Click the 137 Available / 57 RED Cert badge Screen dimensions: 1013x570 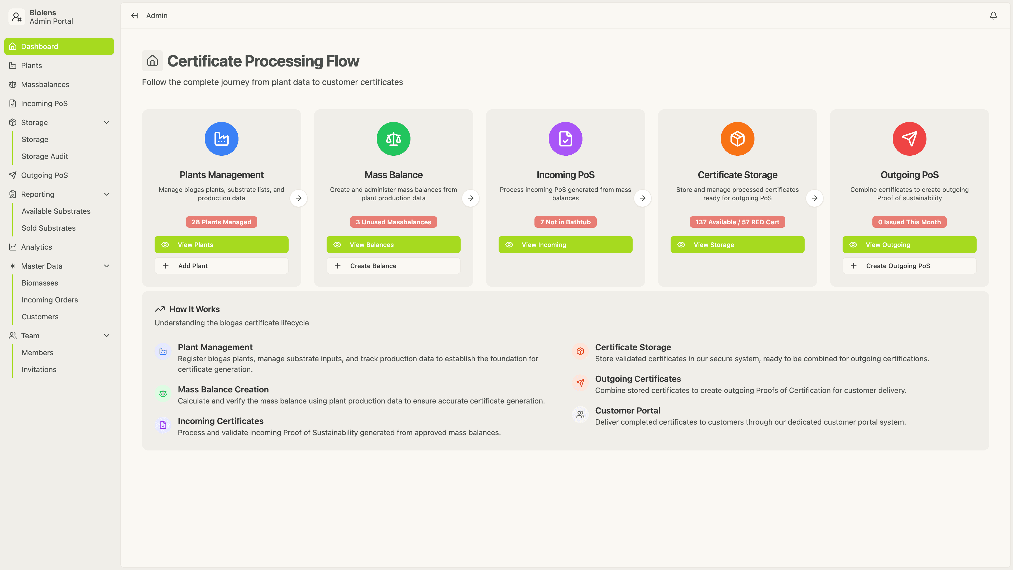pyautogui.click(x=737, y=222)
